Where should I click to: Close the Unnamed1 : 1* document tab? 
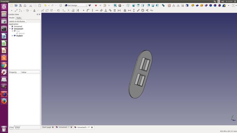92,127
